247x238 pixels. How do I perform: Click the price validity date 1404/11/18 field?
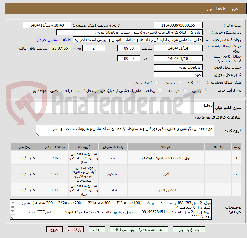tap(178, 58)
